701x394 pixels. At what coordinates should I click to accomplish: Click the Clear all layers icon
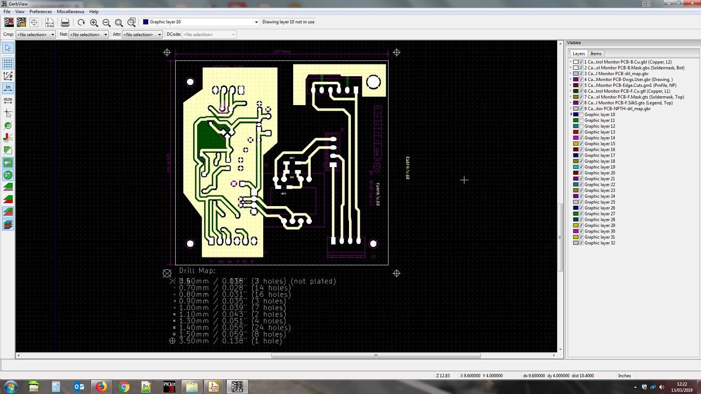pos(9,22)
